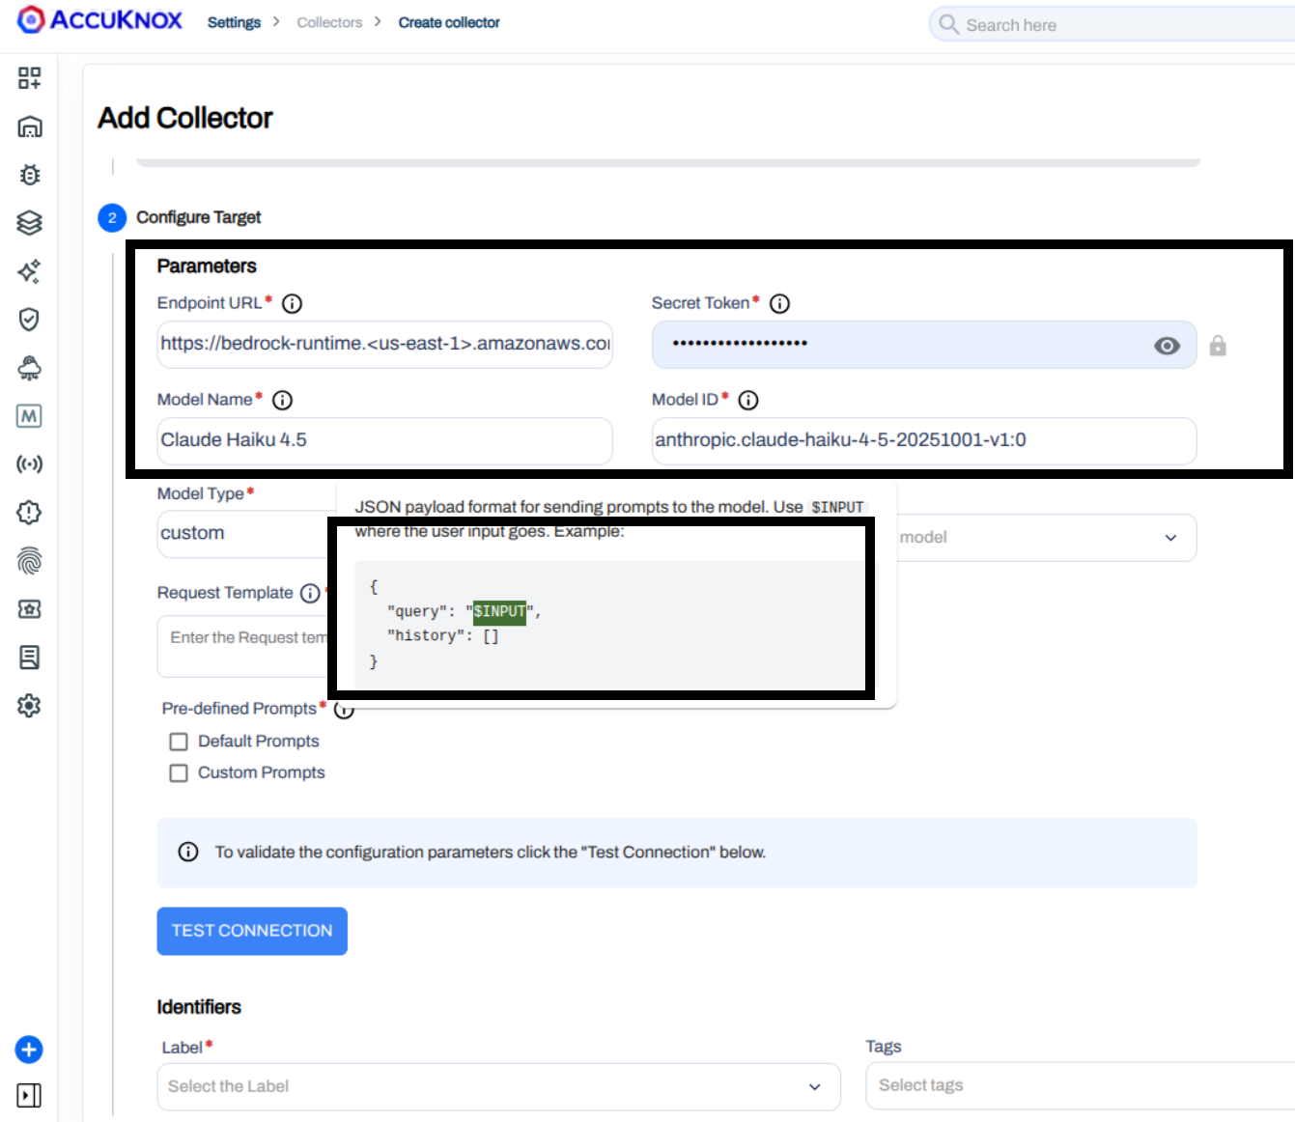Viewport: 1295px width, 1122px height.
Task: Click the Add Collector heading
Action: 185,118
